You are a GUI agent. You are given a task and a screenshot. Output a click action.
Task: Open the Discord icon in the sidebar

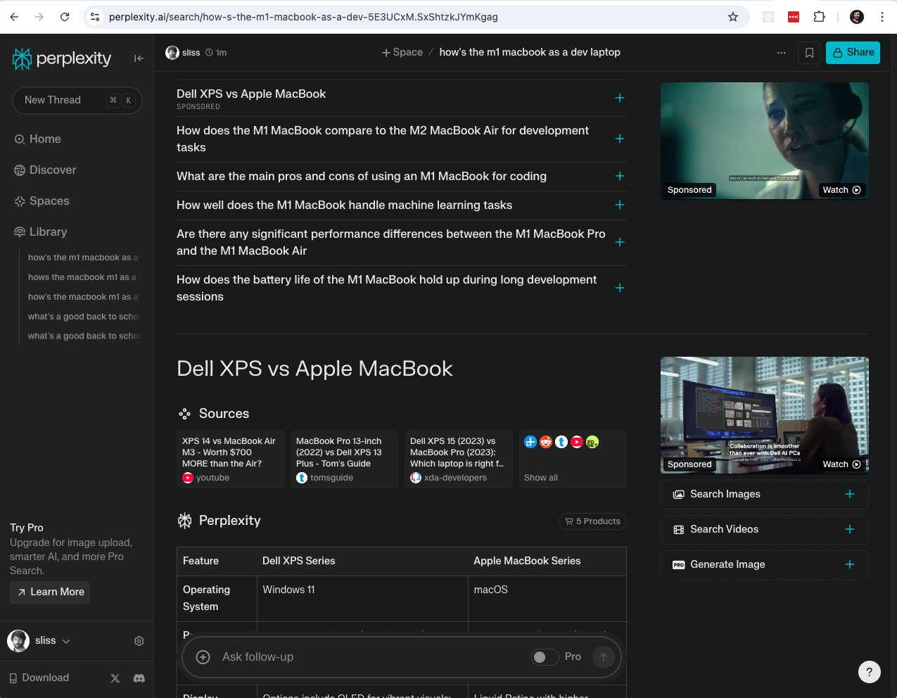coord(139,678)
